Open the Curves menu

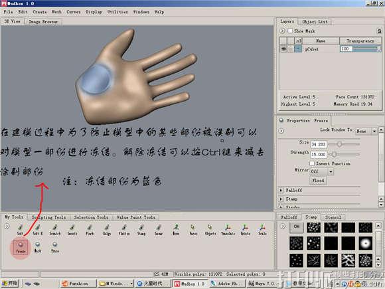pos(74,12)
